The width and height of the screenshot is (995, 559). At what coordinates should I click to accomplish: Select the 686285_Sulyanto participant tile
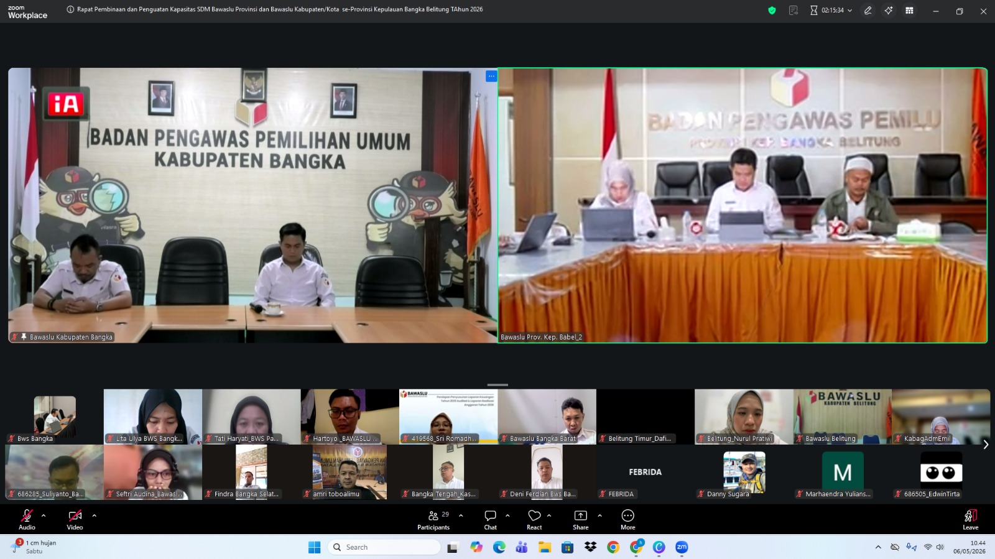point(54,472)
